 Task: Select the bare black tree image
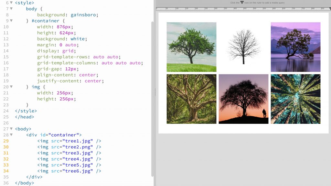(244, 47)
